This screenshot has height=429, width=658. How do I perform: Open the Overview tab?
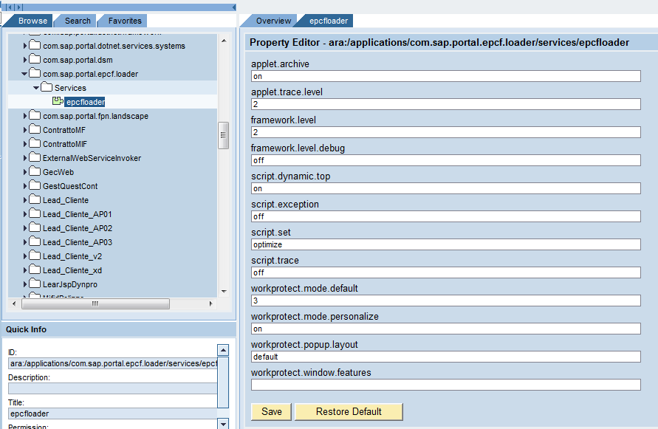click(273, 21)
